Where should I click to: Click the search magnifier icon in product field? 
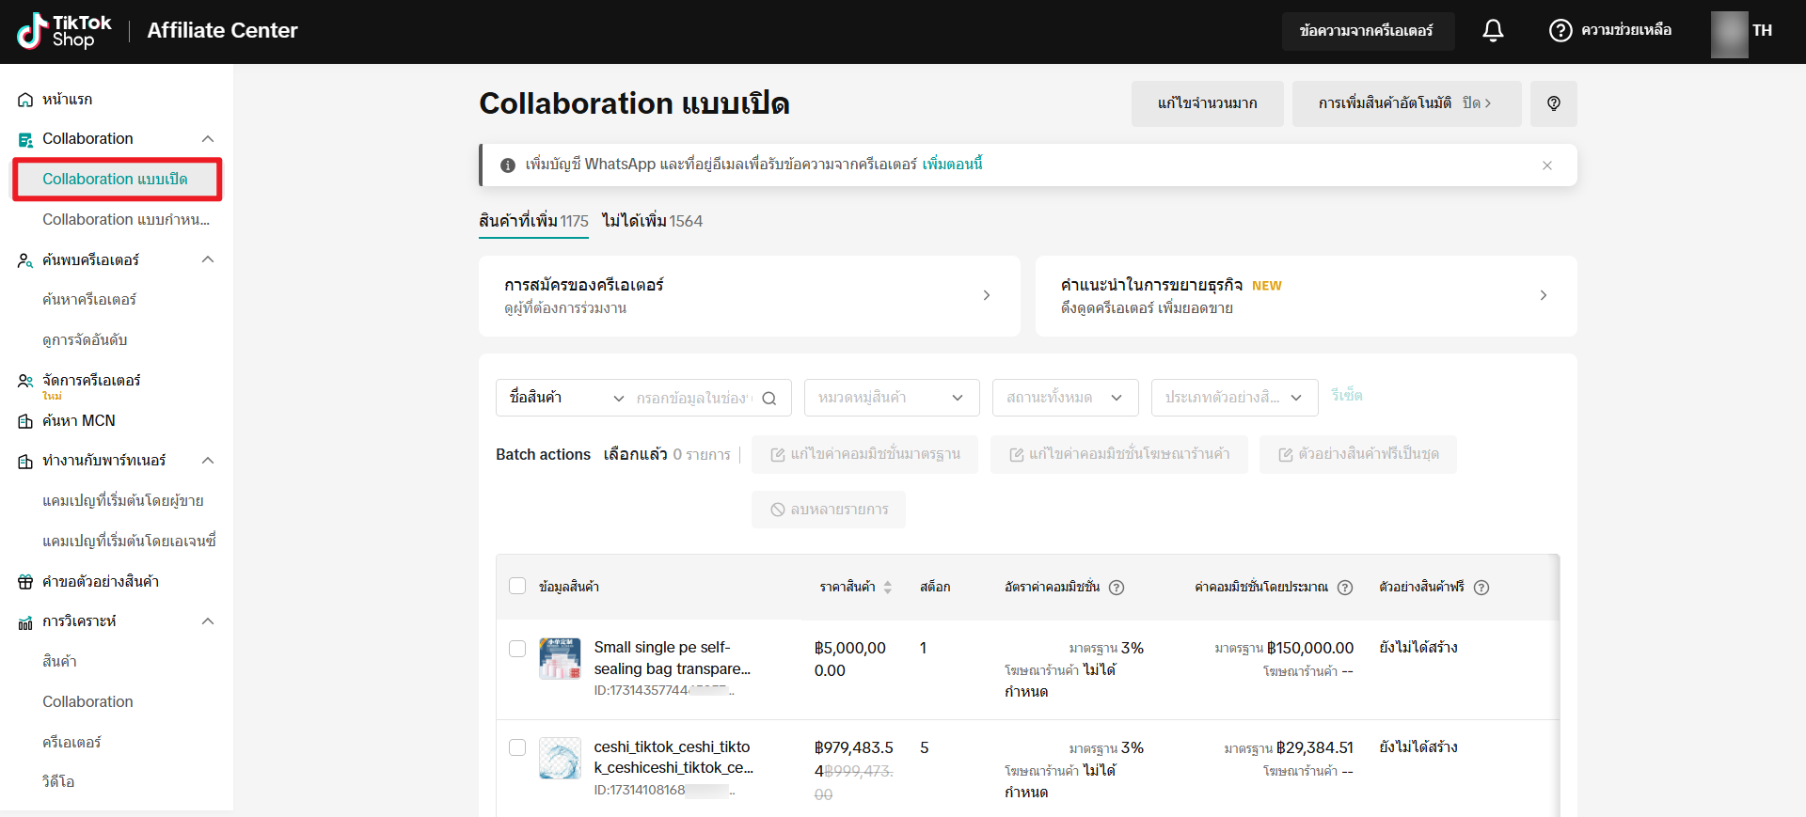768,398
